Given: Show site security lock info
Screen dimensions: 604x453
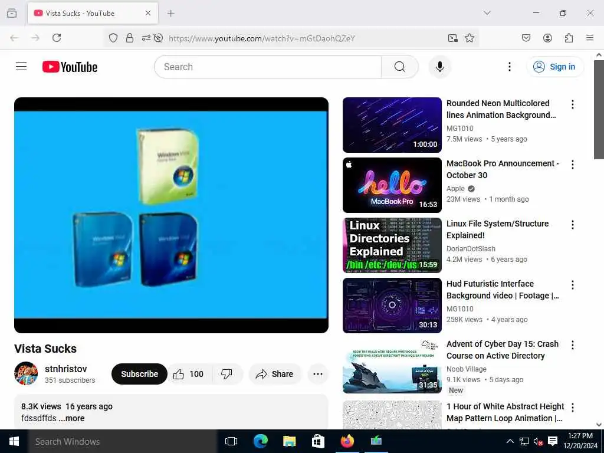Looking at the screenshot, I should (x=130, y=38).
